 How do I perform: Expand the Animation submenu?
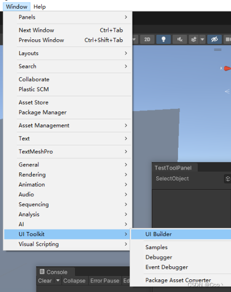pyautogui.click(x=68, y=185)
